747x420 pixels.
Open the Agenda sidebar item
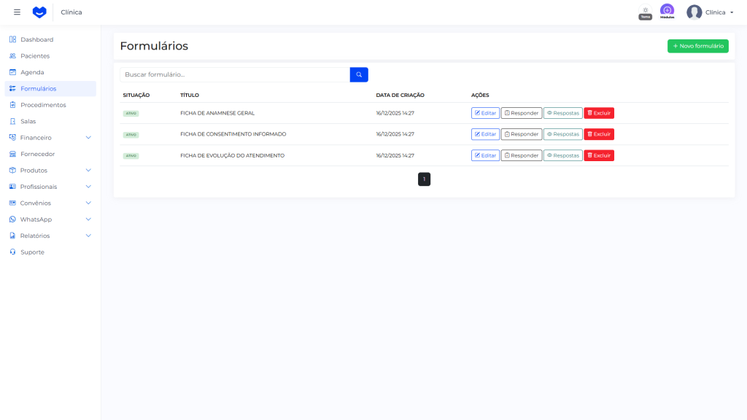pyautogui.click(x=32, y=72)
